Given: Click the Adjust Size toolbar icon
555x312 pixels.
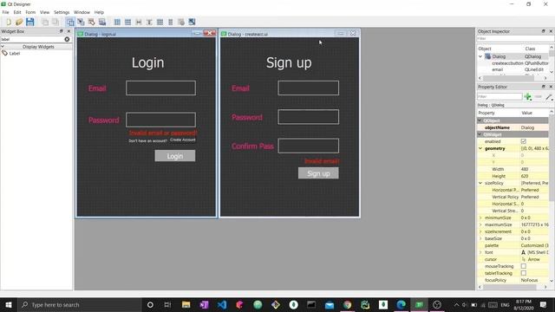Looking at the screenshot, I should [x=192, y=22].
